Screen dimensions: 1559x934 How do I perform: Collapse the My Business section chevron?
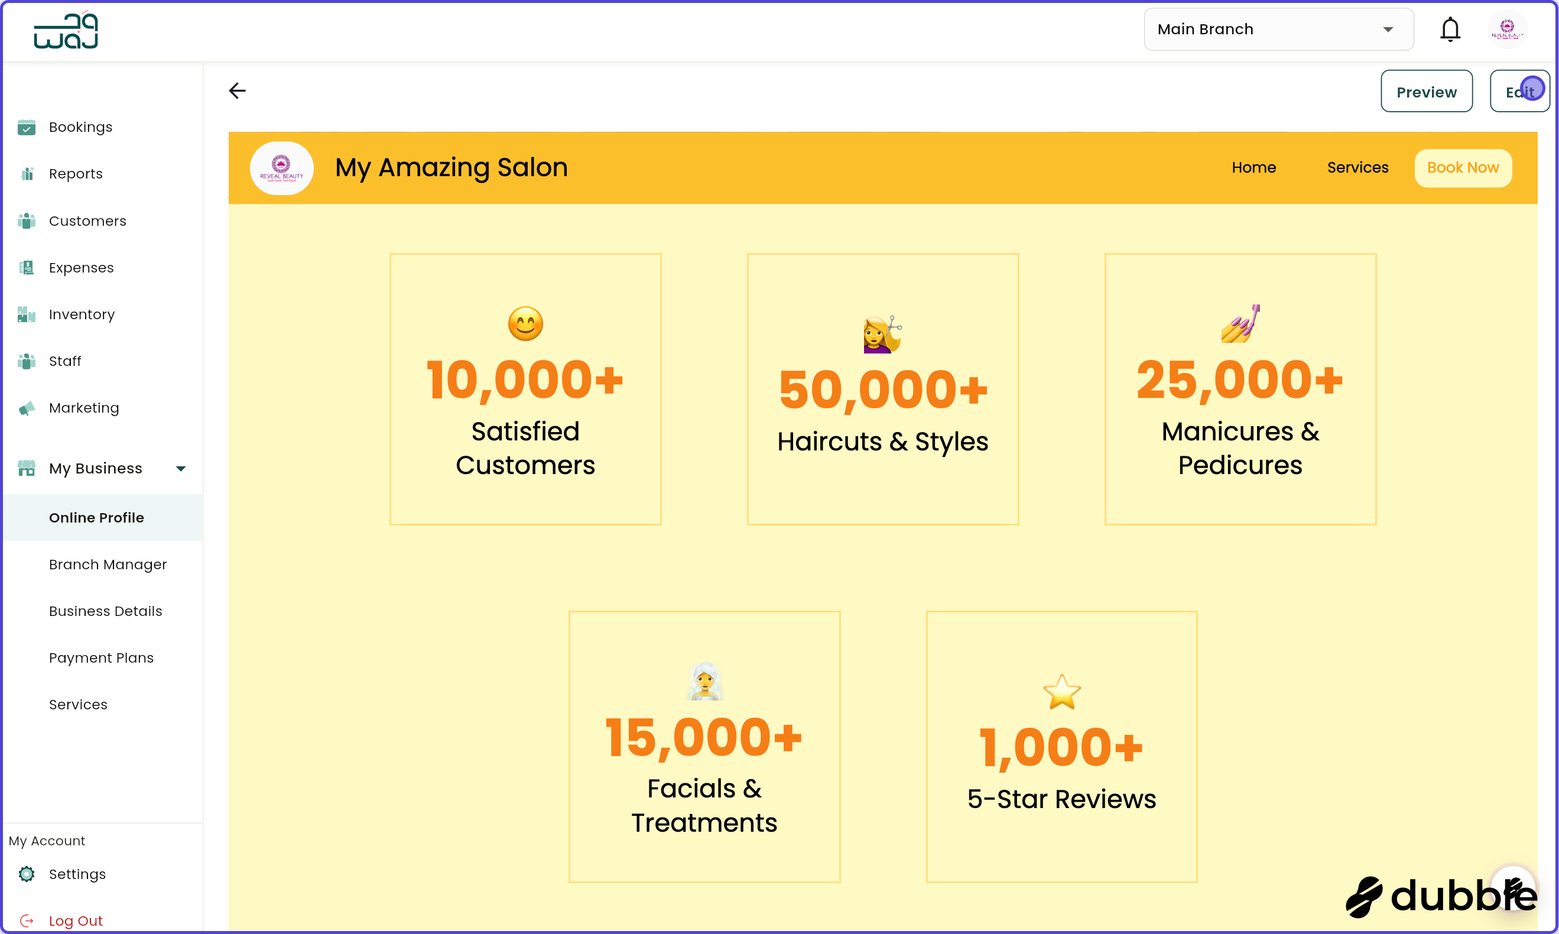[x=181, y=468]
